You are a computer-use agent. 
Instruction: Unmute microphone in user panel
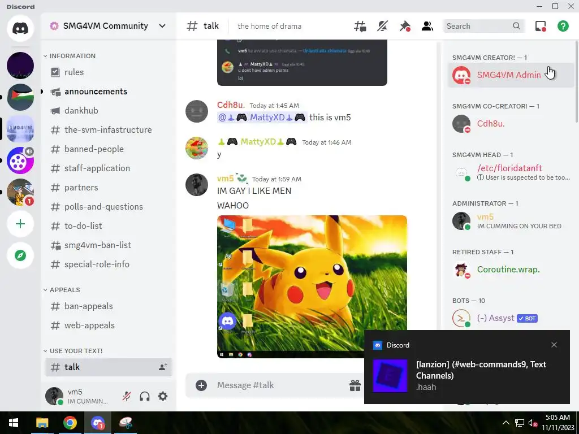126,396
